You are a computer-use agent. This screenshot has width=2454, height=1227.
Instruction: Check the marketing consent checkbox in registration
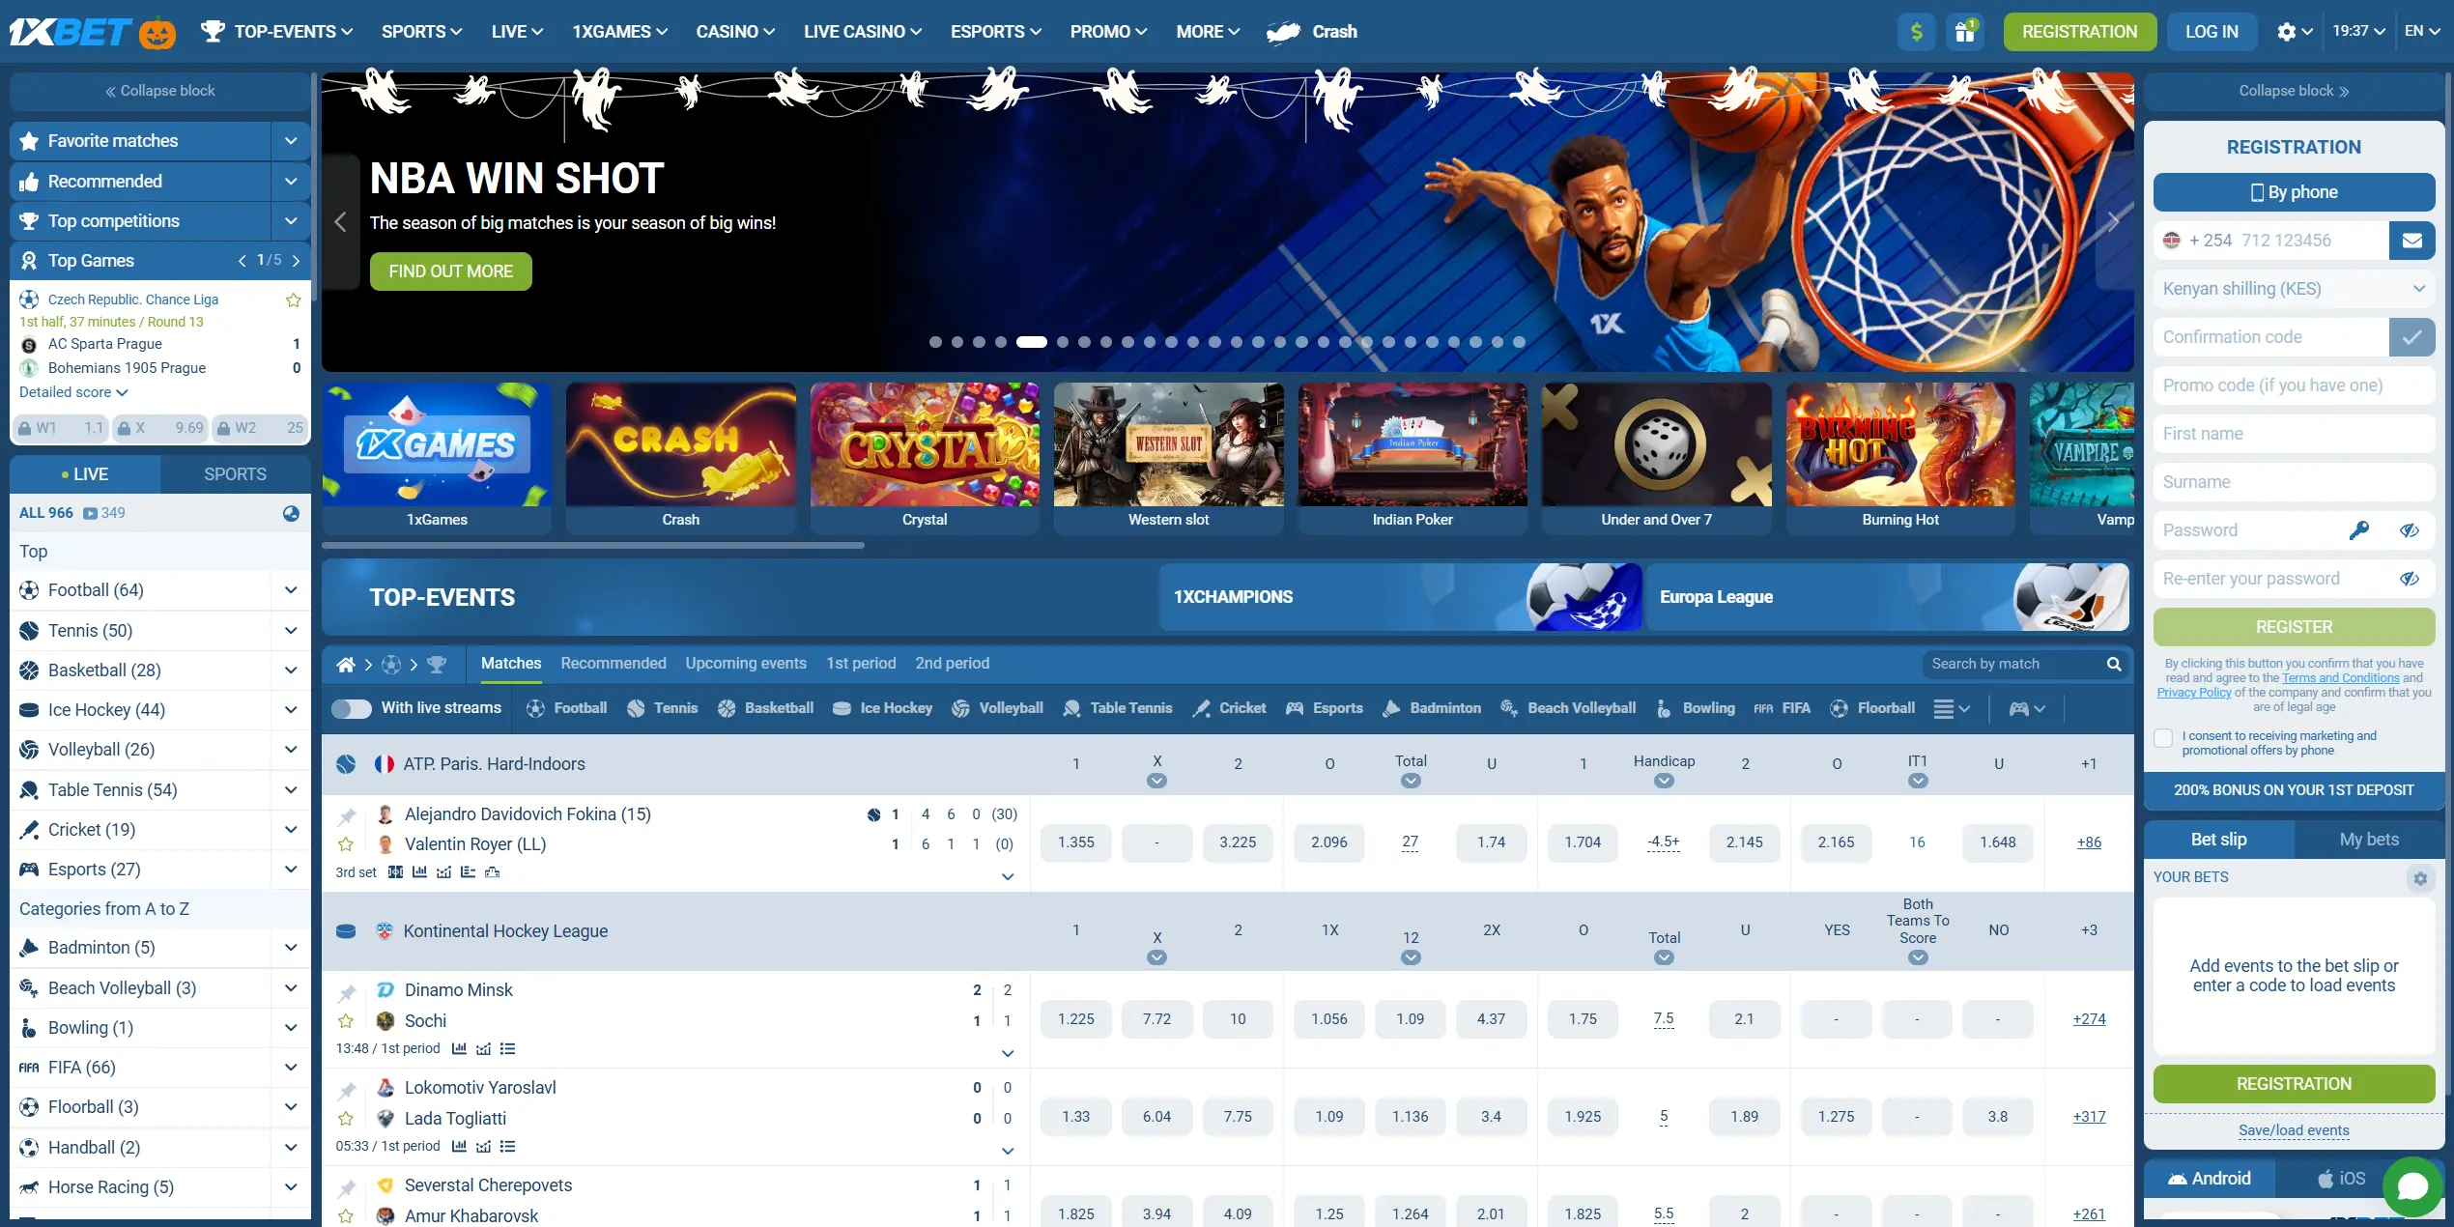tap(2163, 738)
